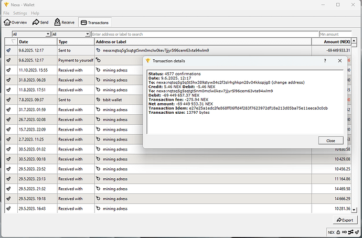Select the 'Payment to yourself' type cell
This screenshot has width=362, height=238.
[76, 60]
